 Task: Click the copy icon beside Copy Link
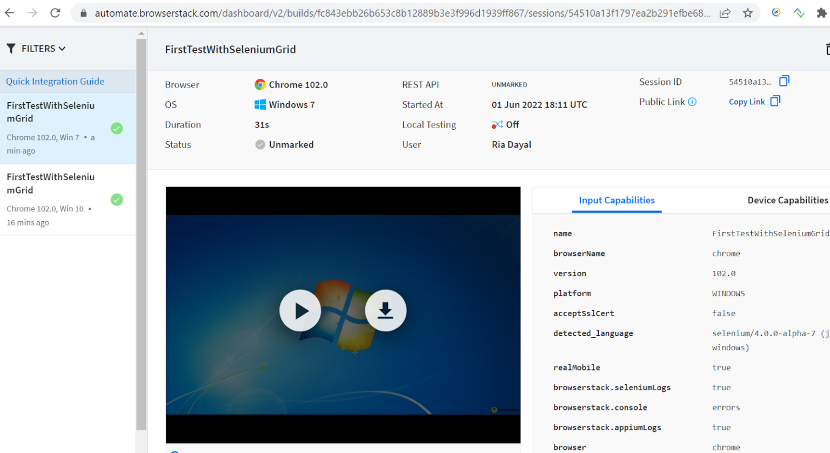pos(775,101)
